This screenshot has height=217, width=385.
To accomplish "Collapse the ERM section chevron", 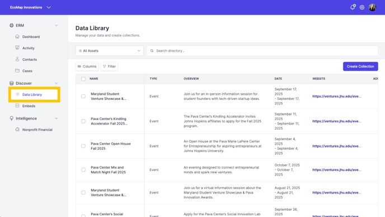I will [56, 25].
